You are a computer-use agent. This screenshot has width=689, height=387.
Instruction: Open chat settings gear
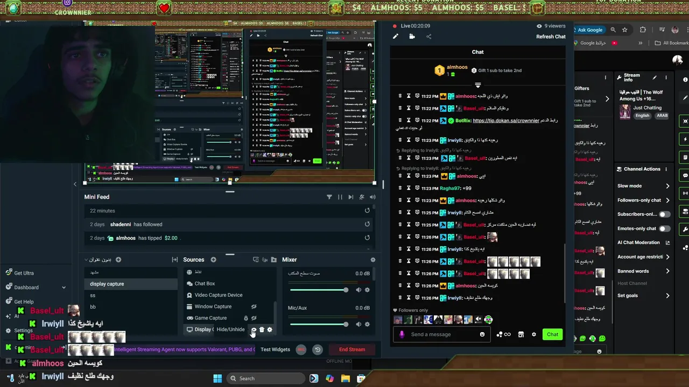(534, 334)
